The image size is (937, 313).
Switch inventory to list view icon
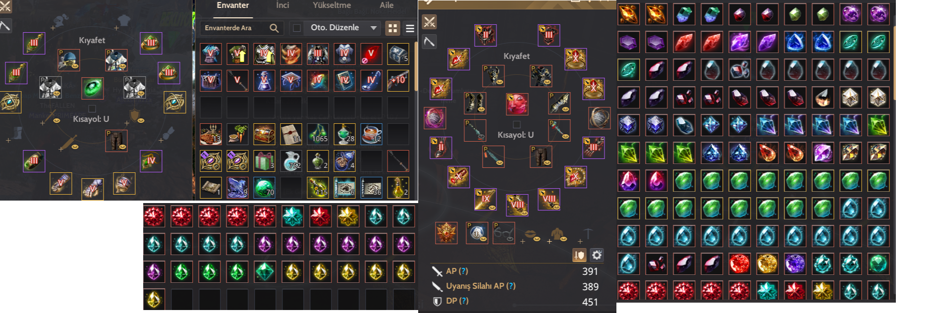410,28
